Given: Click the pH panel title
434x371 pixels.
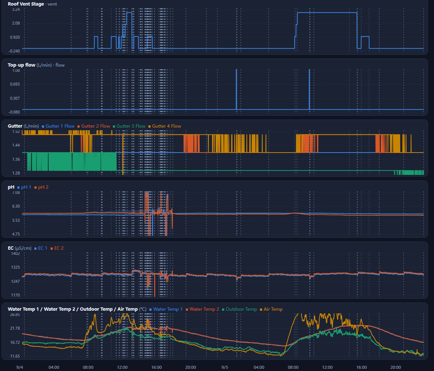Looking at the screenshot, I should click(x=11, y=187).
